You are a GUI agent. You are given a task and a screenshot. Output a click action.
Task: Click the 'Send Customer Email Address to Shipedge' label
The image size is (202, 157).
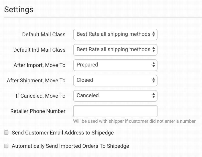[63, 133]
